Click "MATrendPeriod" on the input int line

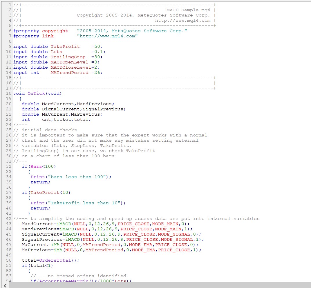pyautogui.click(x=69, y=72)
